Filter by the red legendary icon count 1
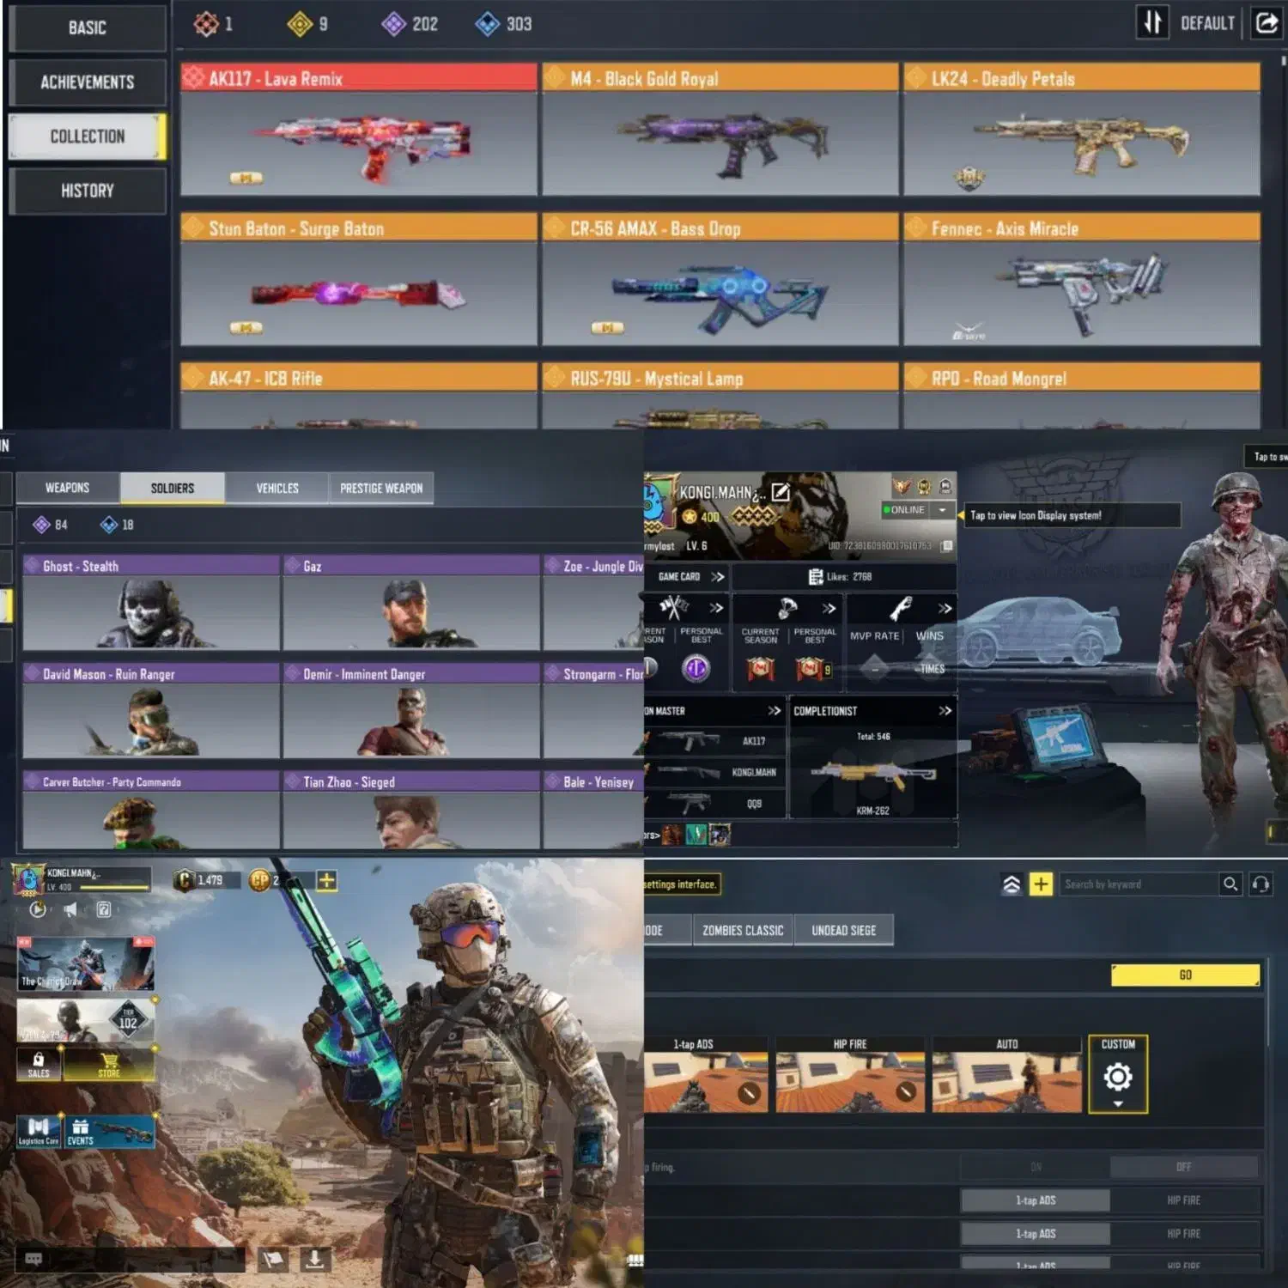Viewport: 1288px width, 1288px height. 206,24
